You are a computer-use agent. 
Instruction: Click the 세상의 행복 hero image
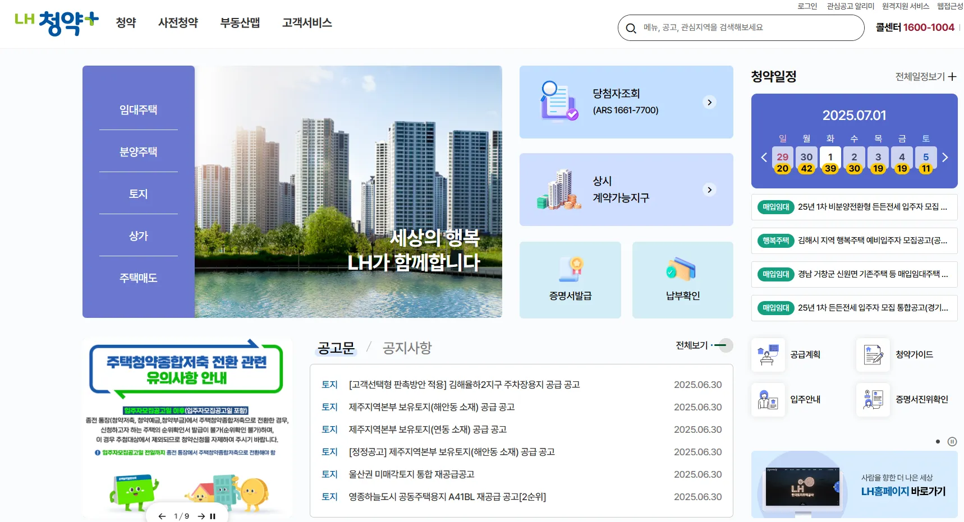coord(348,192)
